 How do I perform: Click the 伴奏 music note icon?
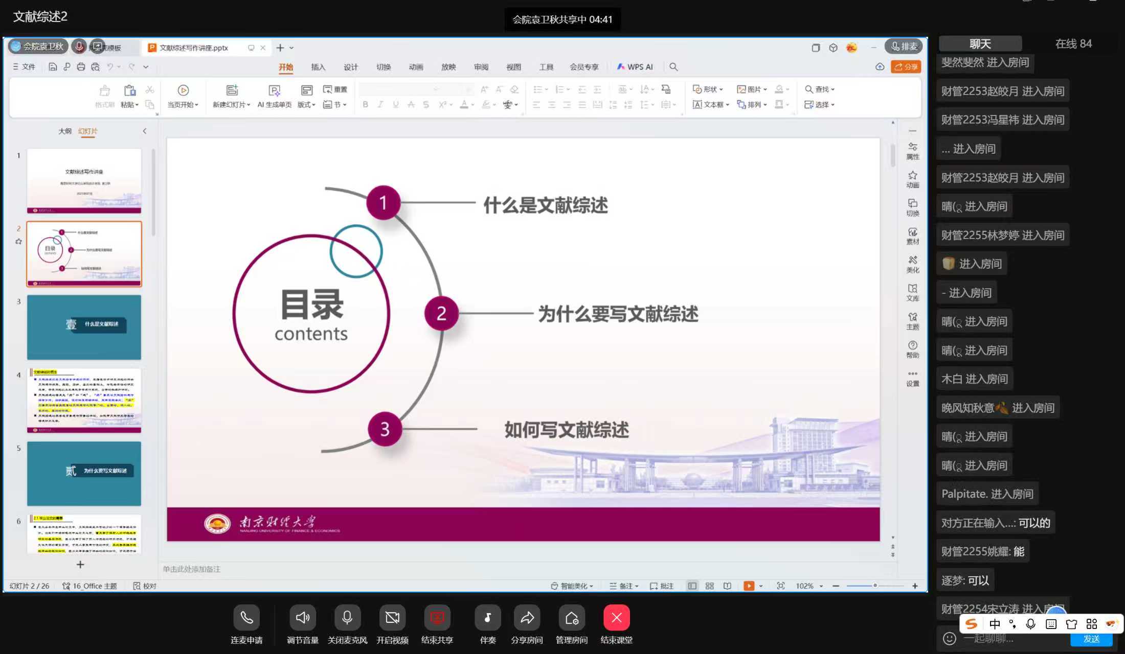(x=487, y=618)
